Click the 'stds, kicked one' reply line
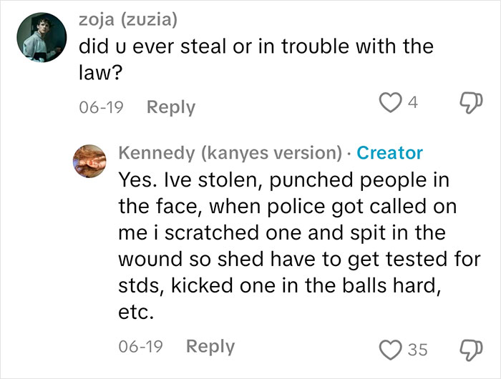 (280, 285)
